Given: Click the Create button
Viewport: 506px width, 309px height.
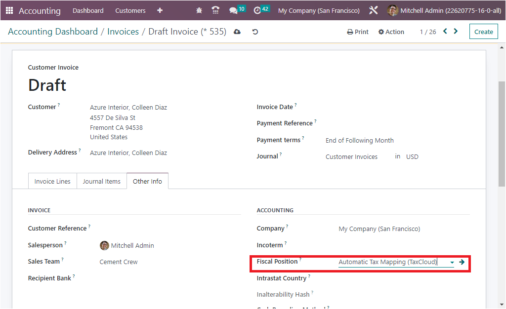Looking at the screenshot, I should 483,32.
